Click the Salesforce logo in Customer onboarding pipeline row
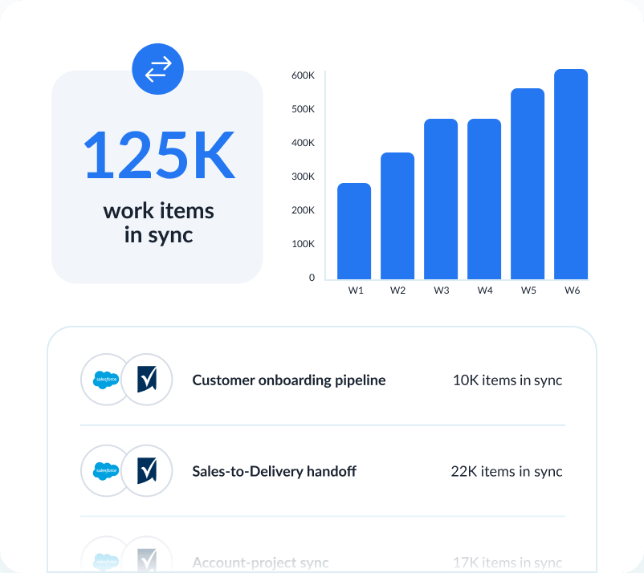The image size is (644, 573). click(106, 380)
